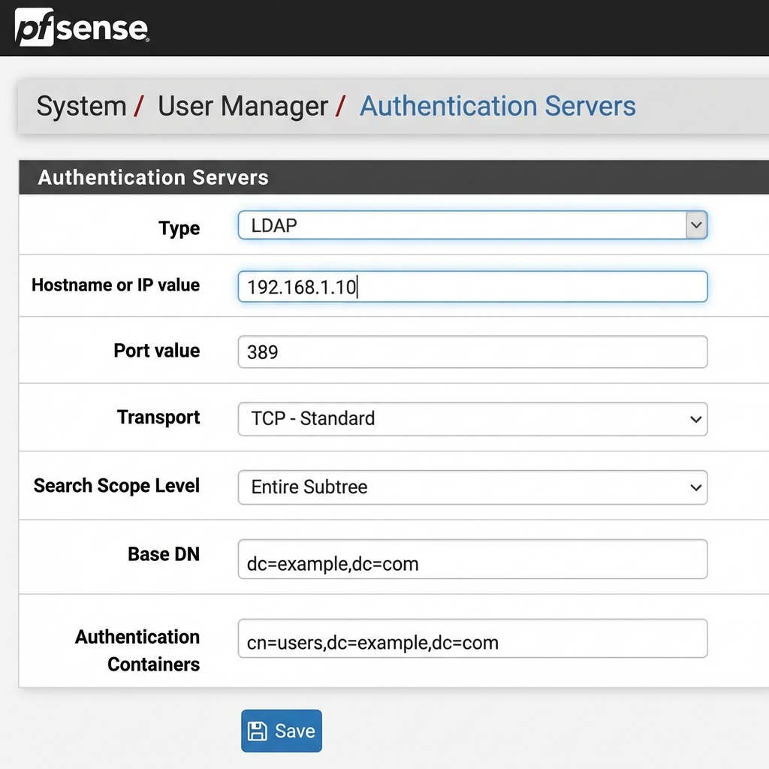Click the chevron on Search Scope Level dropdown
Image resolution: width=769 pixels, height=769 pixels.
(x=697, y=487)
